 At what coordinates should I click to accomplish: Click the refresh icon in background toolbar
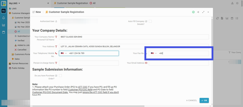(x=218, y=18)
